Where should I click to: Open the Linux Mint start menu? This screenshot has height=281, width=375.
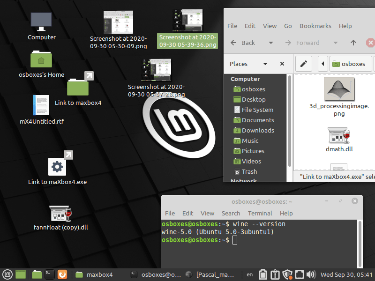[x=7, y=274]
